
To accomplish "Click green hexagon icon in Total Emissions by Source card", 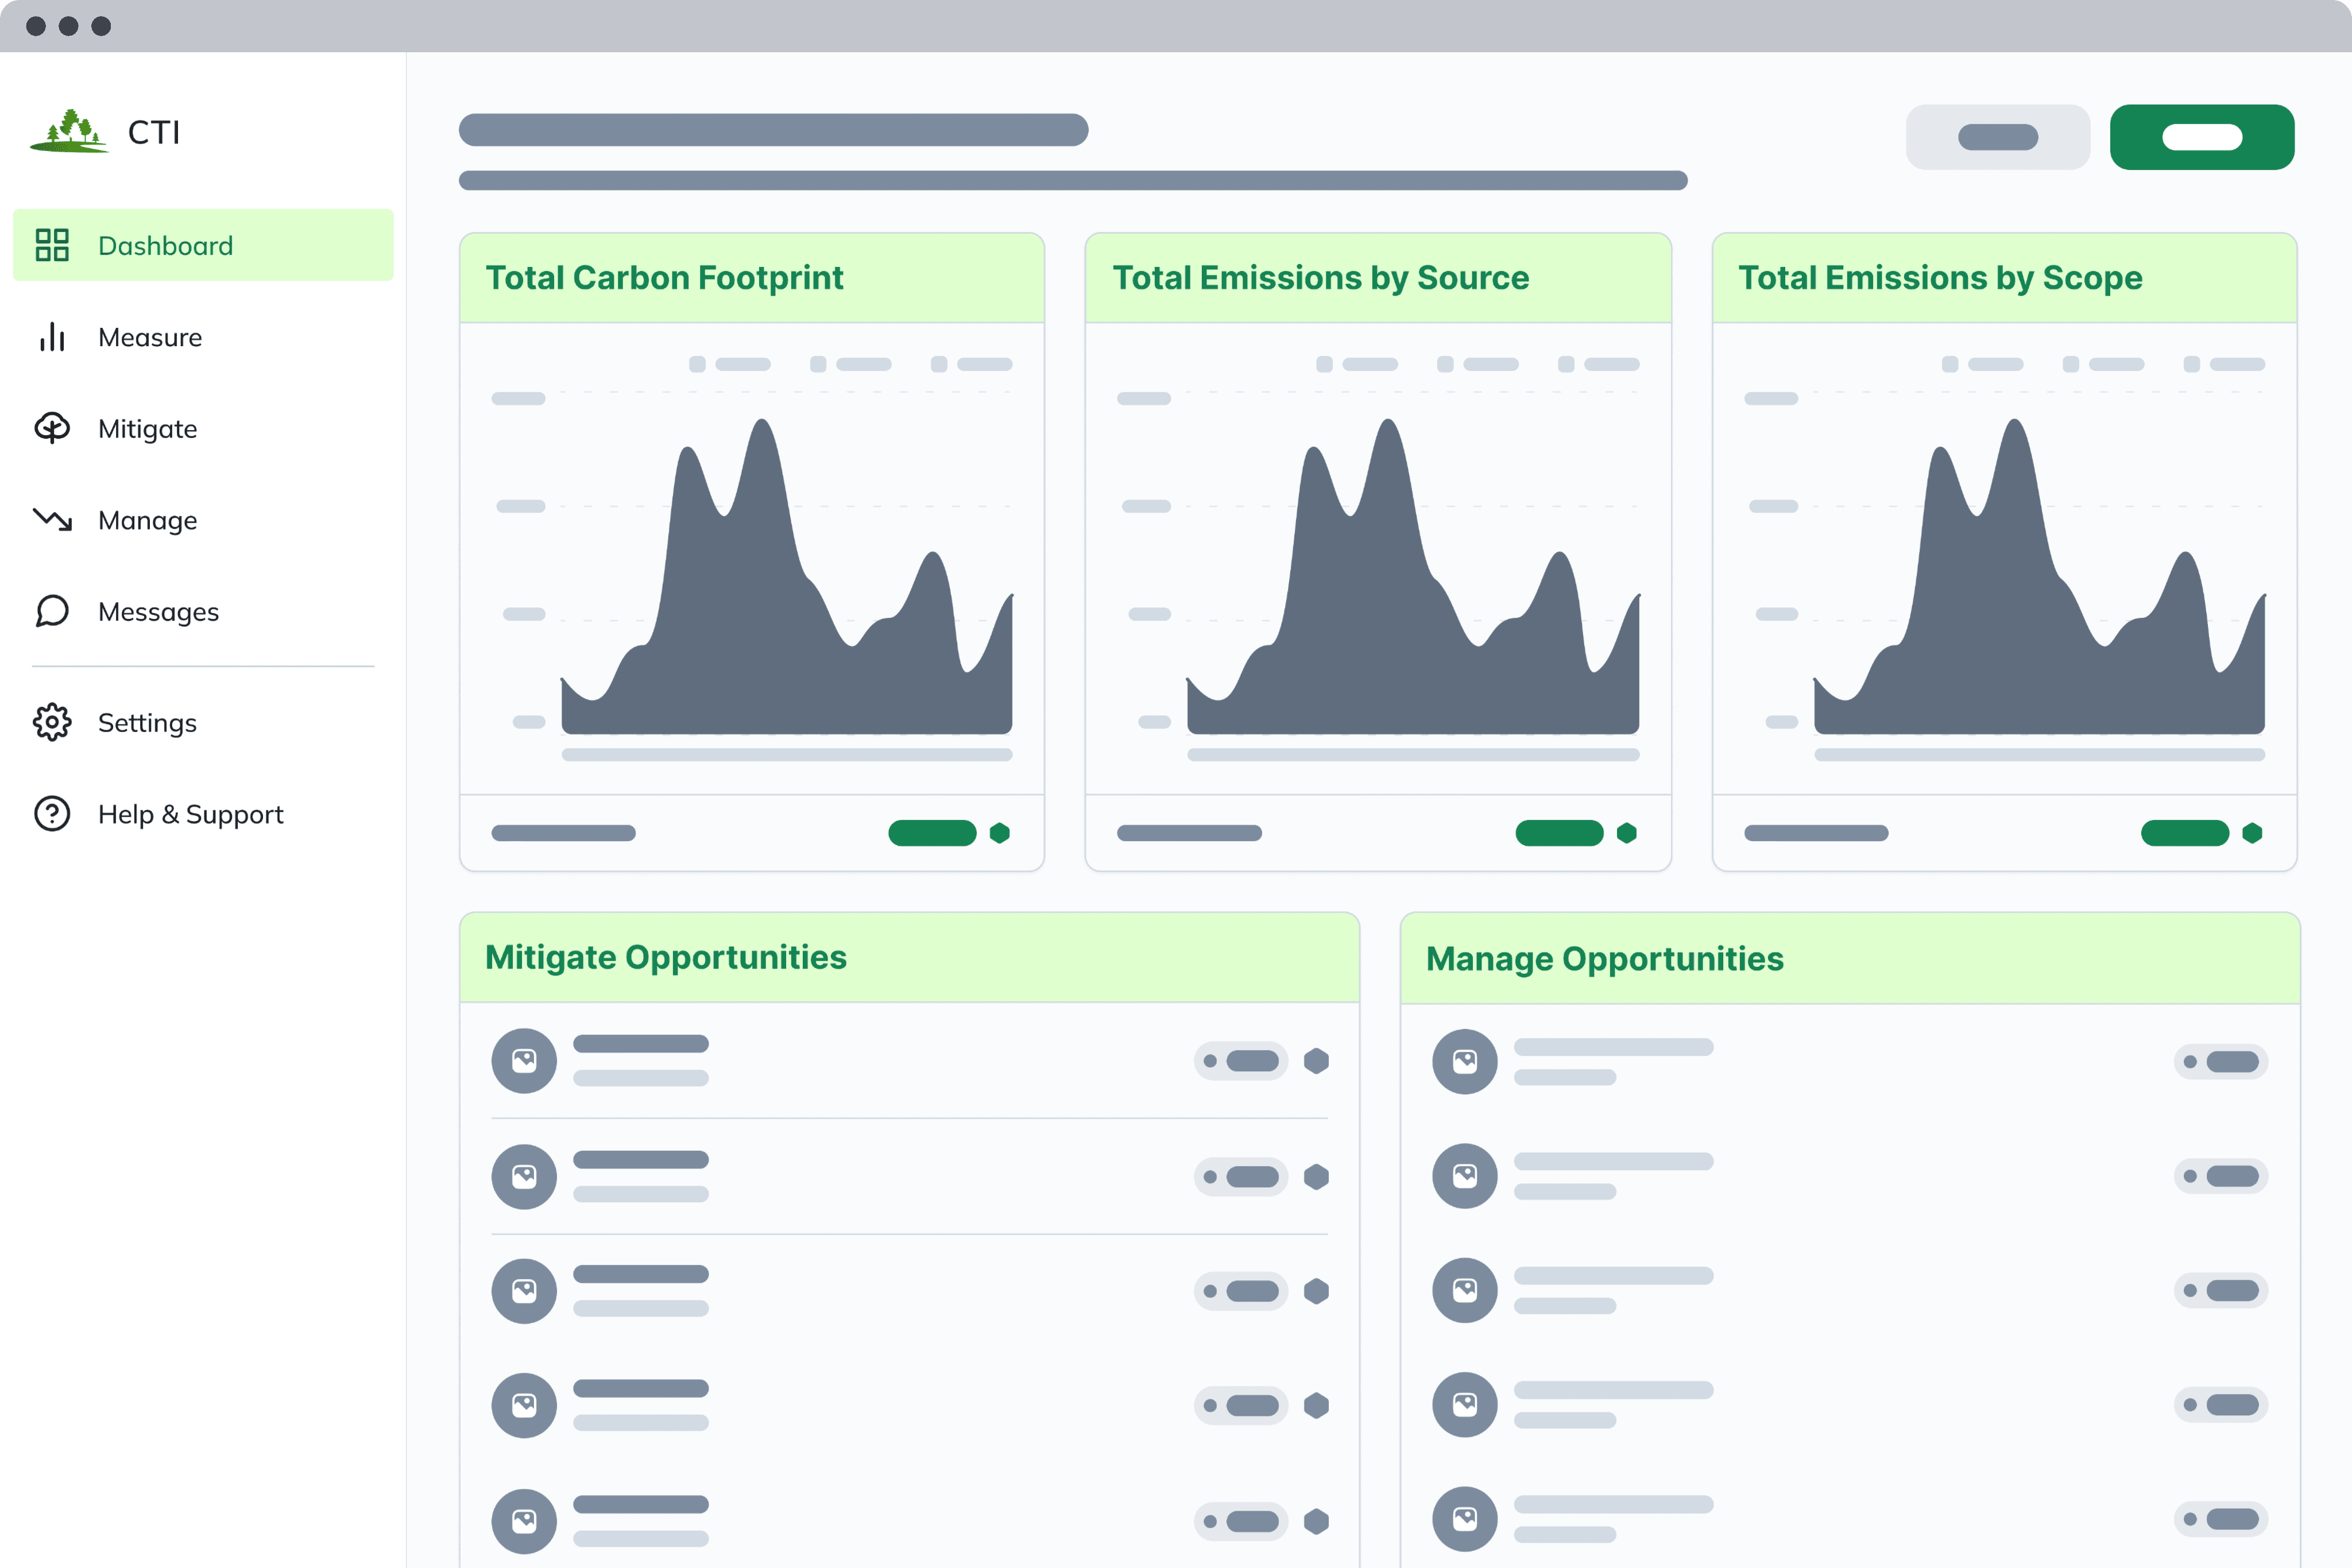I will click(1627, 833).
